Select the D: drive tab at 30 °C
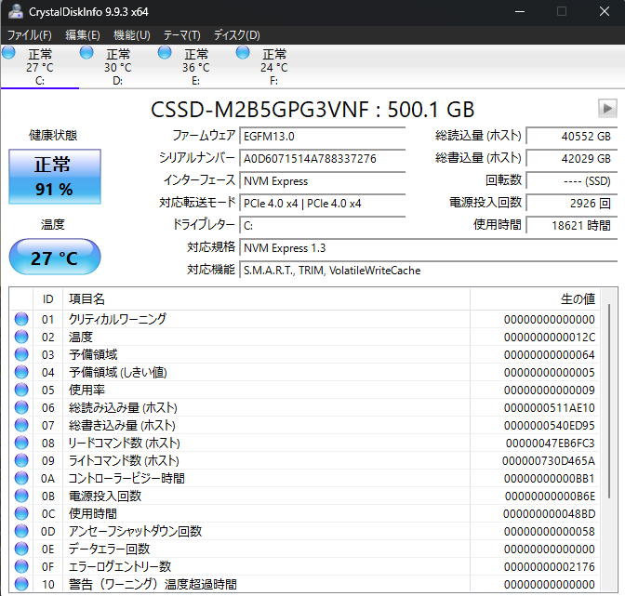The image size is (625, 596). point(118,67)
